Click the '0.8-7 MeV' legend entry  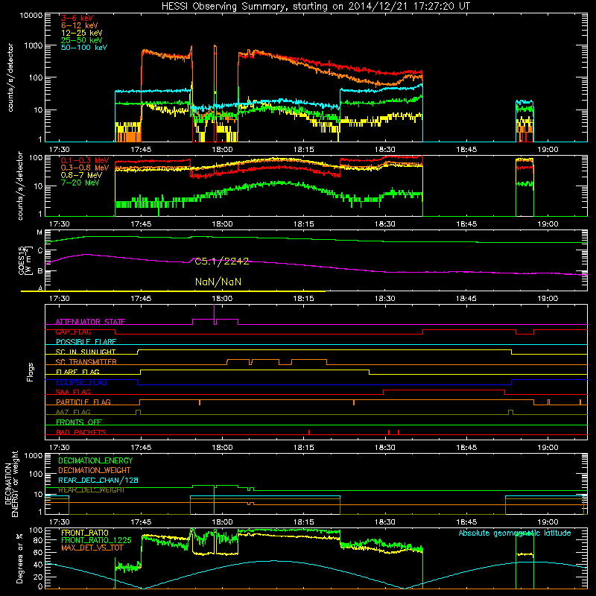pos(81,175)
